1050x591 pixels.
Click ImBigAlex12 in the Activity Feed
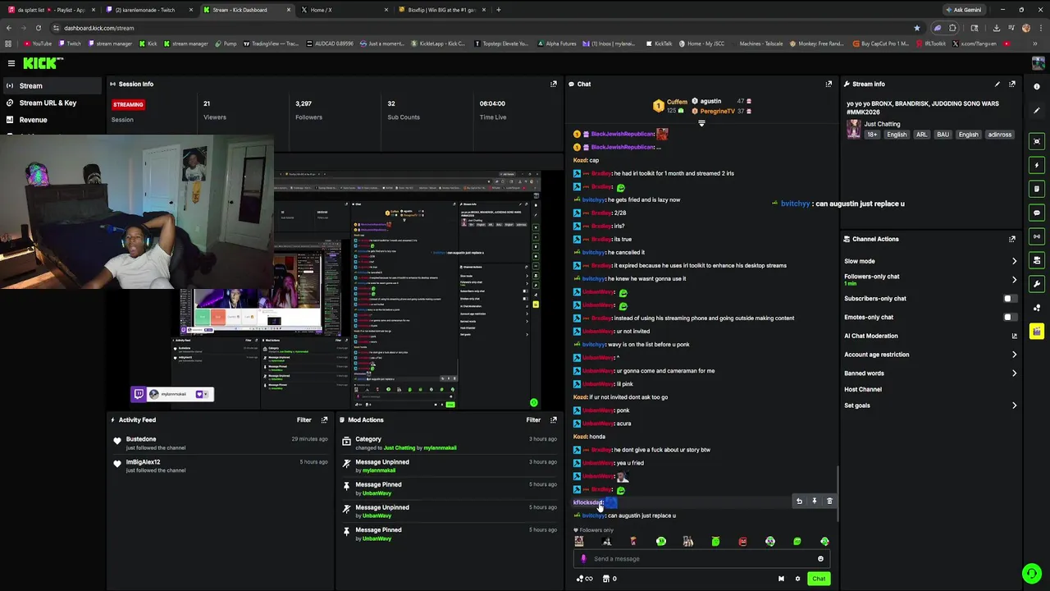click(143, 462)
